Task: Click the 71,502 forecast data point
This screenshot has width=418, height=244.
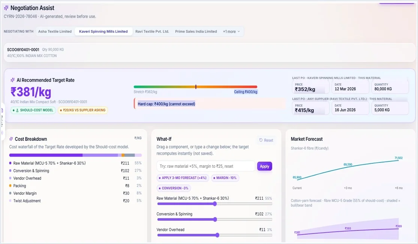Action: pyautogui.click(x=398, y=158)
